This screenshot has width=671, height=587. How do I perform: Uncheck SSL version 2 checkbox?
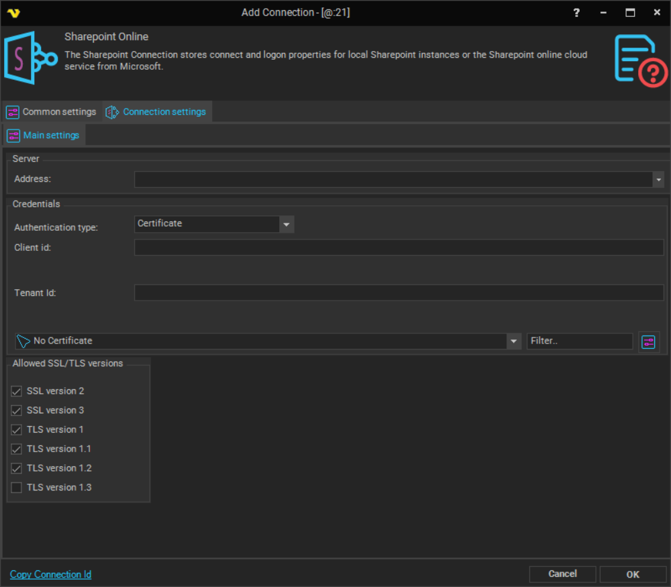click(17, 391)
